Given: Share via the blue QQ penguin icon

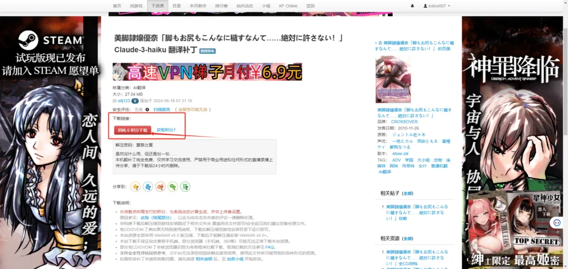Looking at the screenshot, I should tap(148, 187).
